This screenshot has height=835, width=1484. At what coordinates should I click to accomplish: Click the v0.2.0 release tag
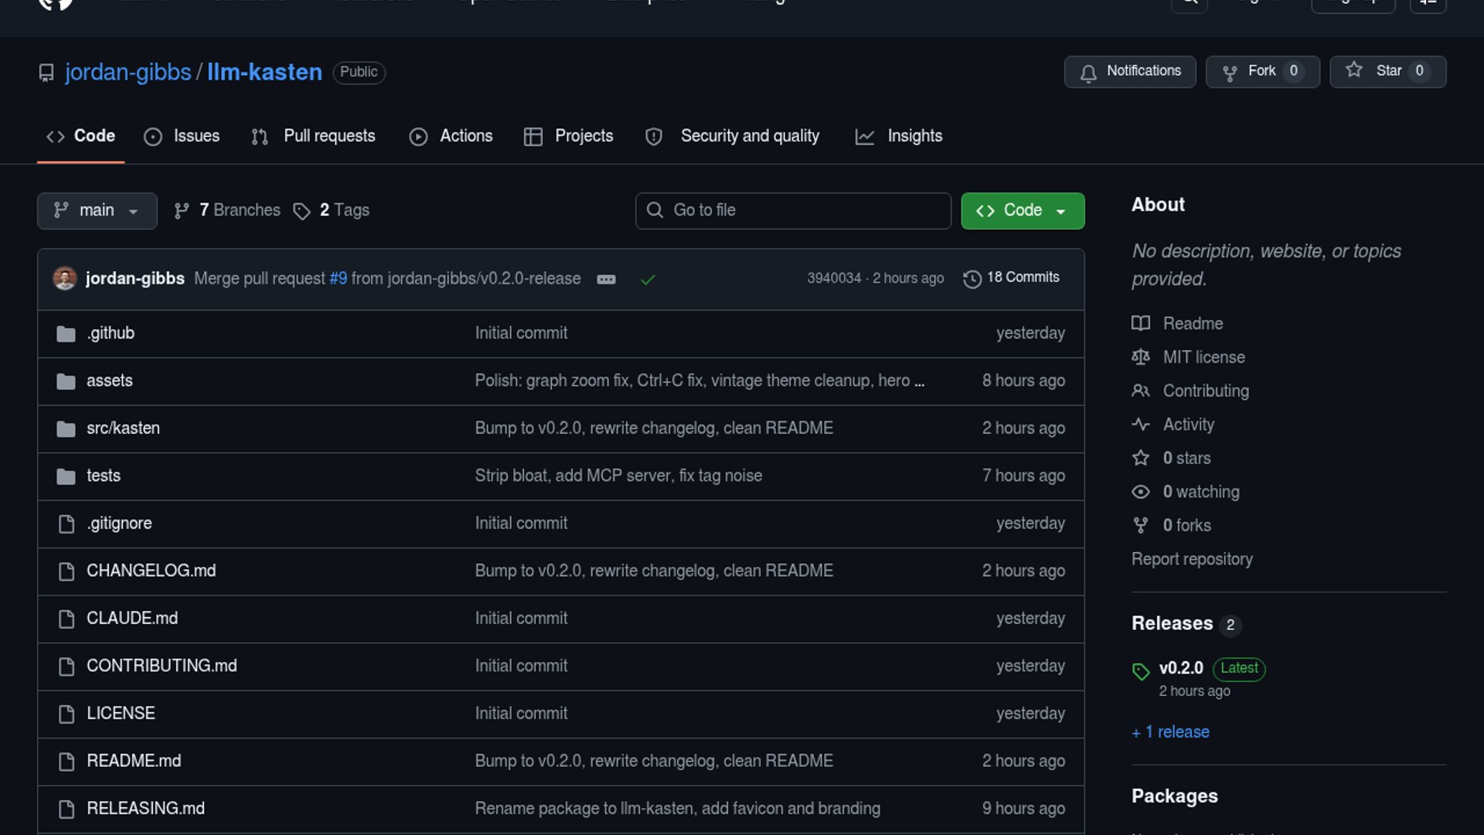tap(1180, 668)
